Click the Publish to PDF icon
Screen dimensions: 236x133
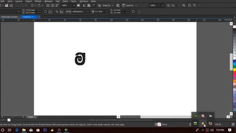(57, 6)
